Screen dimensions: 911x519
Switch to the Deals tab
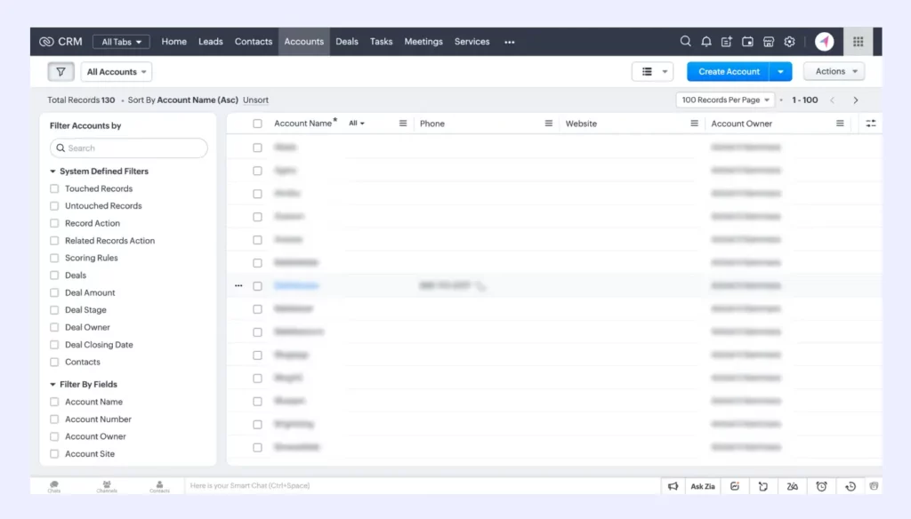(347, 41)
